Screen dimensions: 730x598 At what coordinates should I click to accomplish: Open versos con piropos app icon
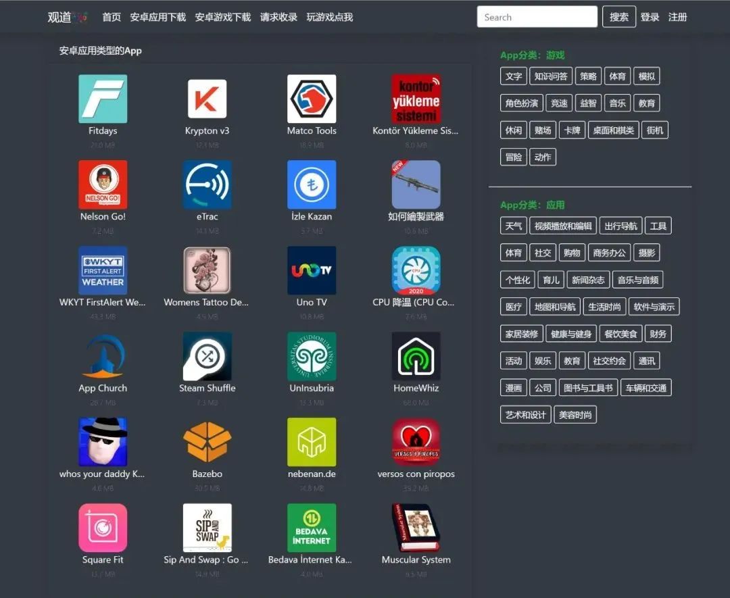pos(416,442)
